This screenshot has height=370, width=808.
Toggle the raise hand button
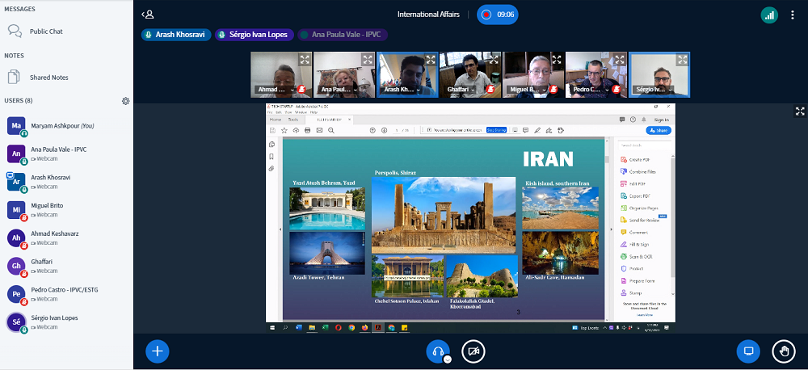[x=783, y=351]
